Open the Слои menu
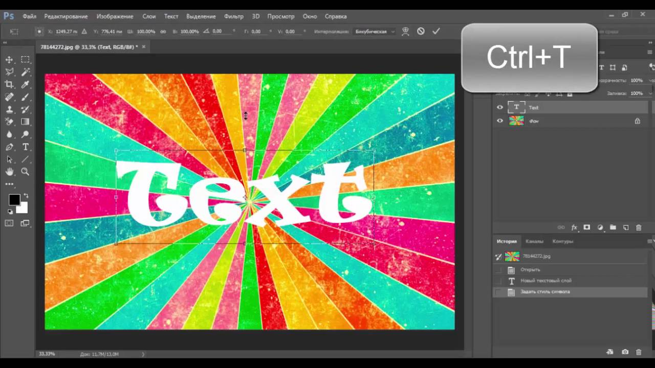The image size is (655, 368). 149,16
